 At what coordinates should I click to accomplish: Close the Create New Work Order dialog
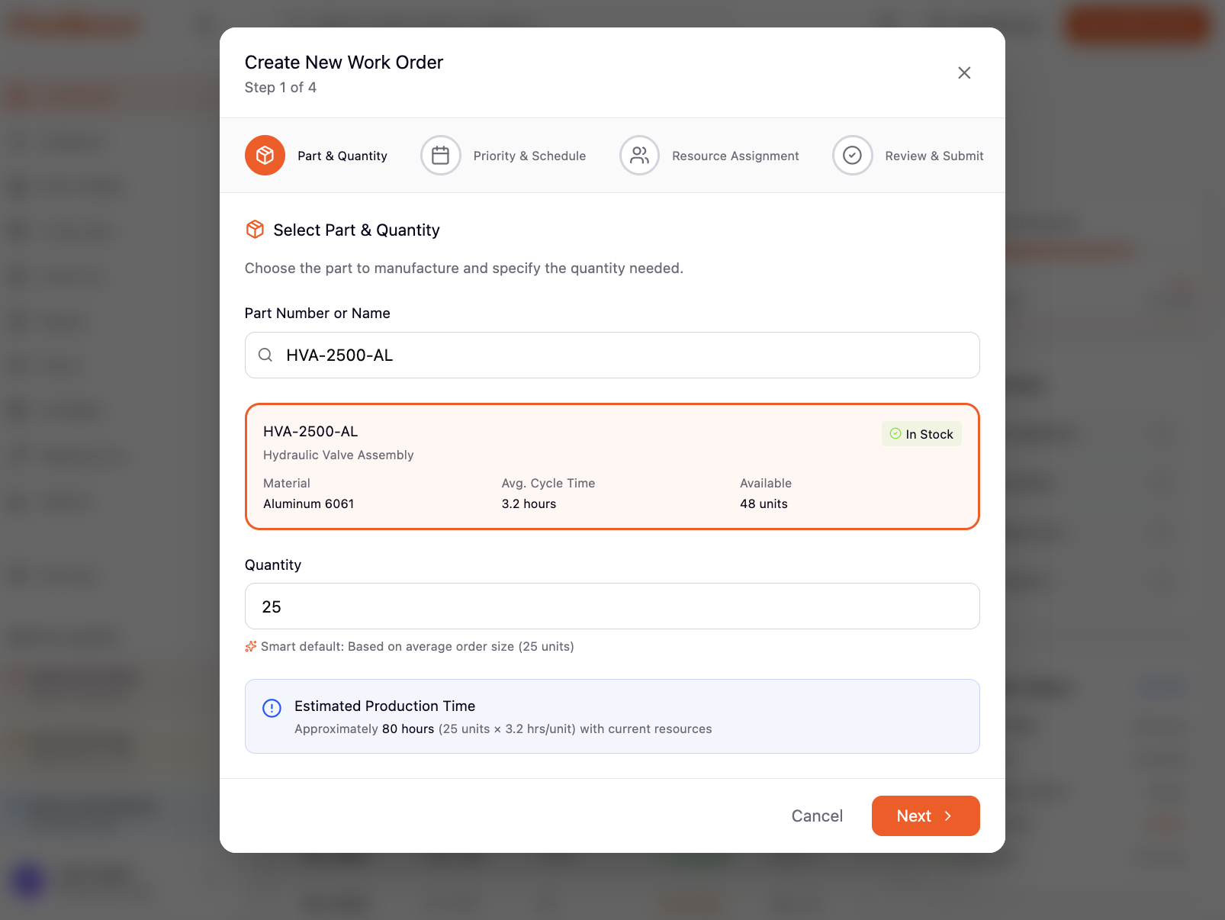[964, 72]
